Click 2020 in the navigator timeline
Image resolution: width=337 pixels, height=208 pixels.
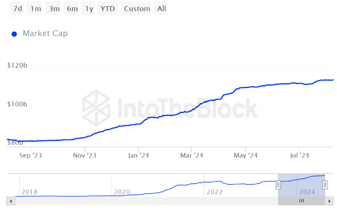click(x=121, y=192)
